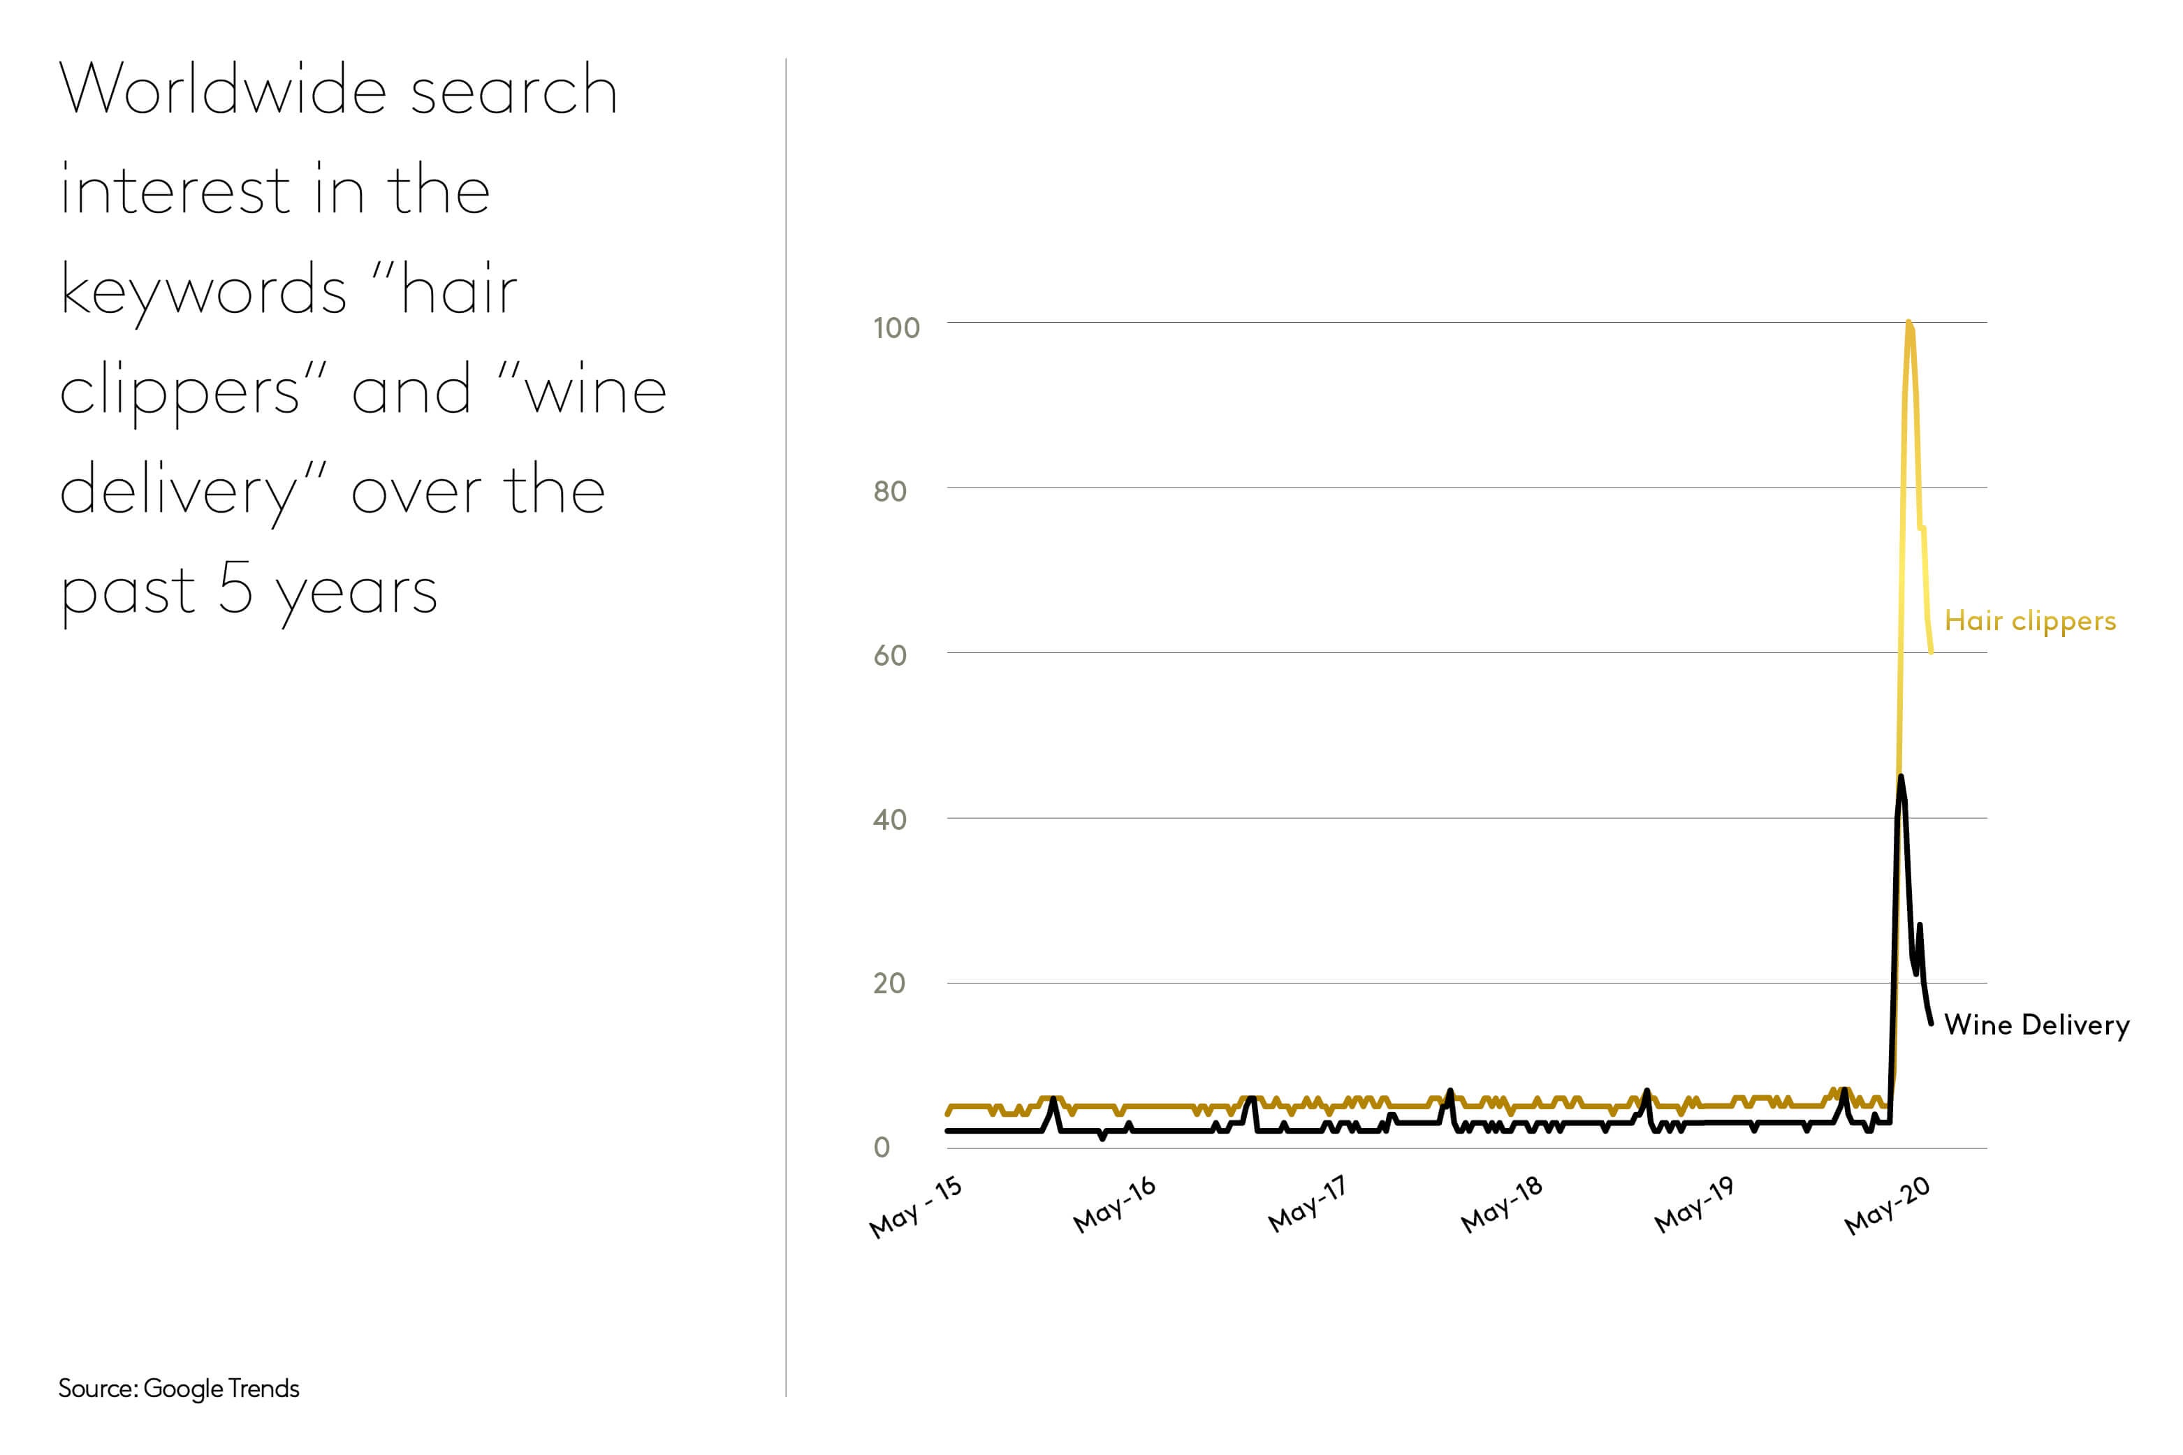Click the May-17 x-axis label

click(1306, 1204)
